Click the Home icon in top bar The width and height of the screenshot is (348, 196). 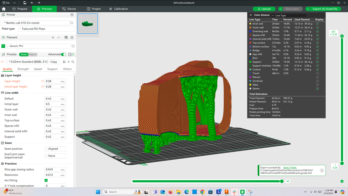point(4,9)
